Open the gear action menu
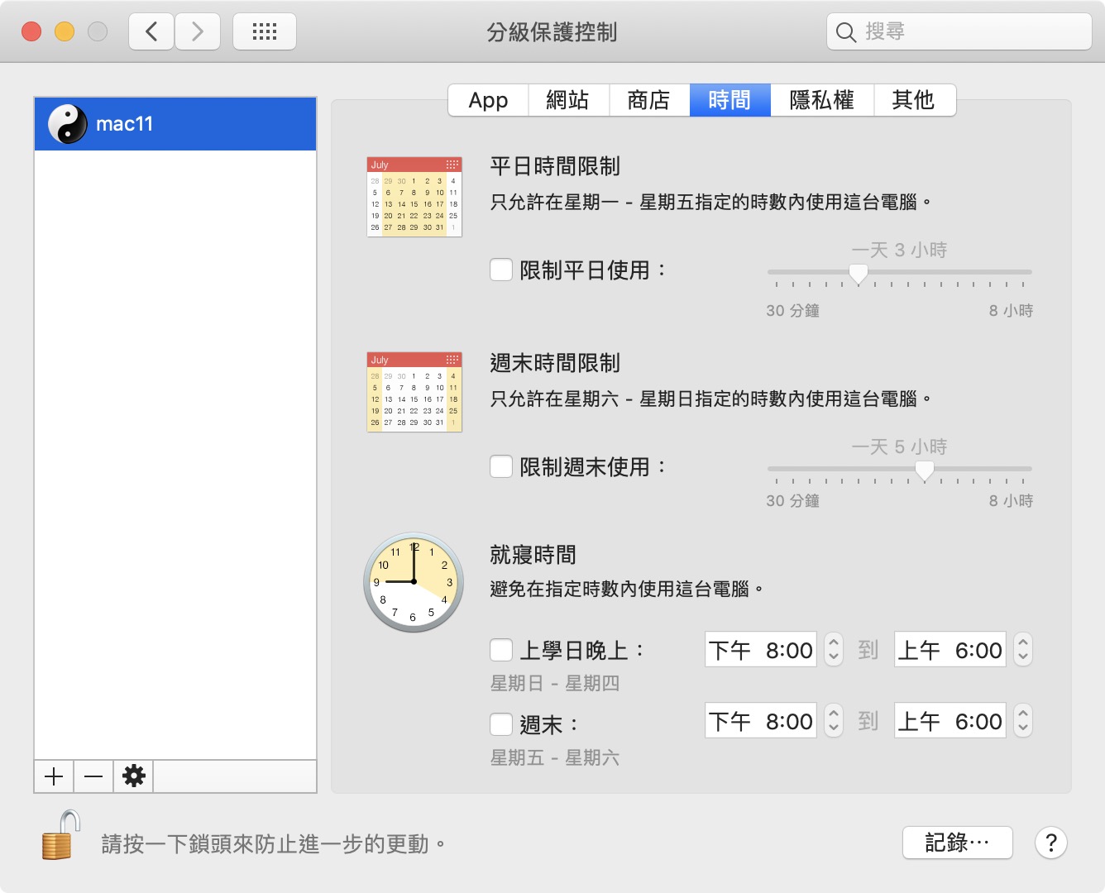The height and width of the screenshot is (893, 1105). click(133, 776)
